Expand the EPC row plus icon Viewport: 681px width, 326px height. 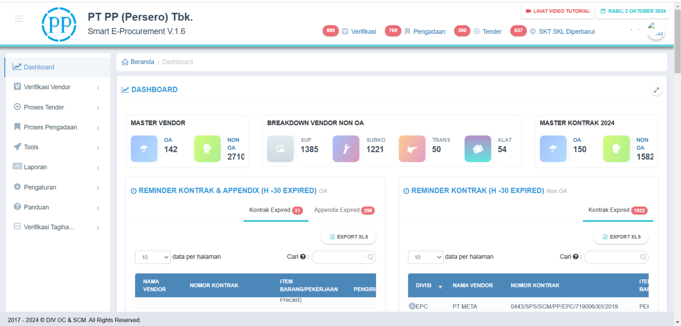click(412, 306)
